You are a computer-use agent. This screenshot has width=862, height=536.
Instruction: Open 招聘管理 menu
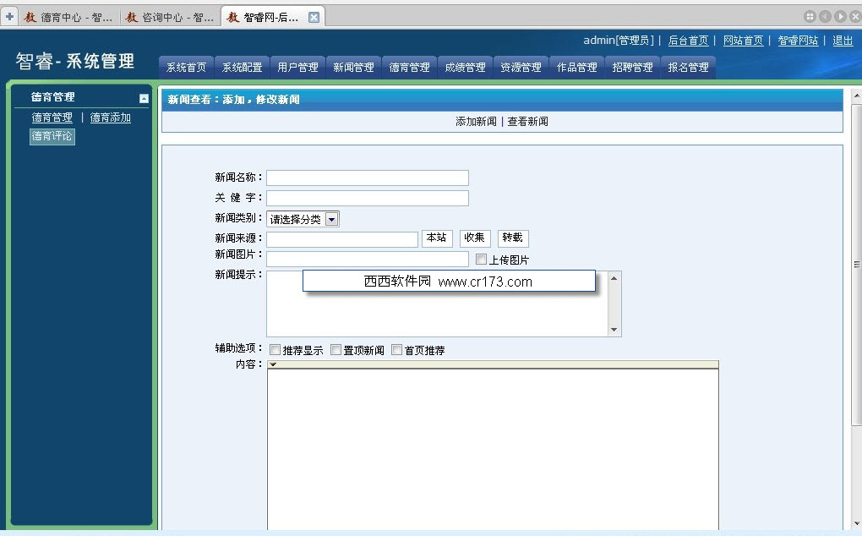(632, 67)
